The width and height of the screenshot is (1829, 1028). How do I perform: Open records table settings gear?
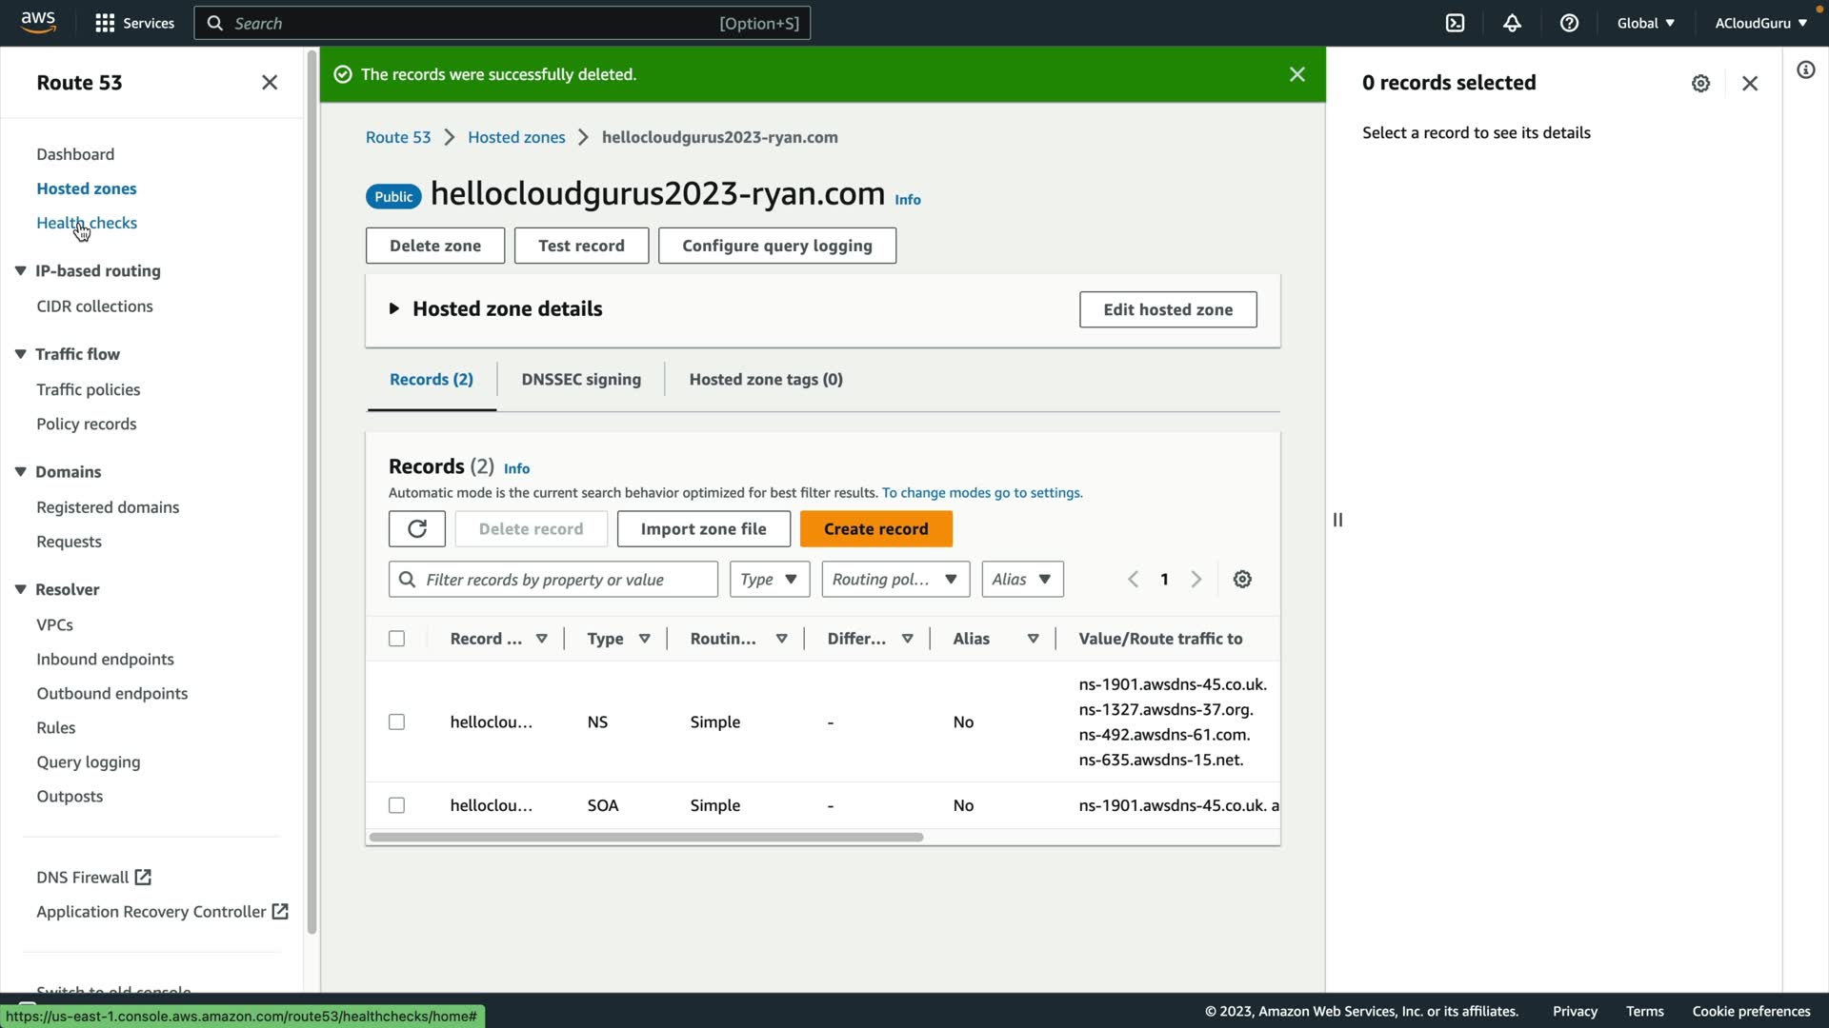(x=1242, y=580)
